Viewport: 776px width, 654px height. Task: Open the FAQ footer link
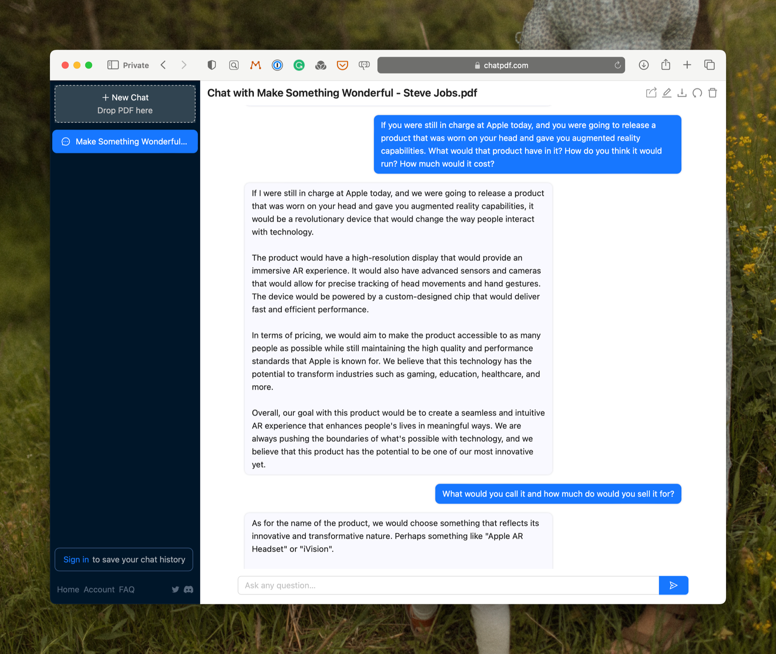tap(127, 589)
